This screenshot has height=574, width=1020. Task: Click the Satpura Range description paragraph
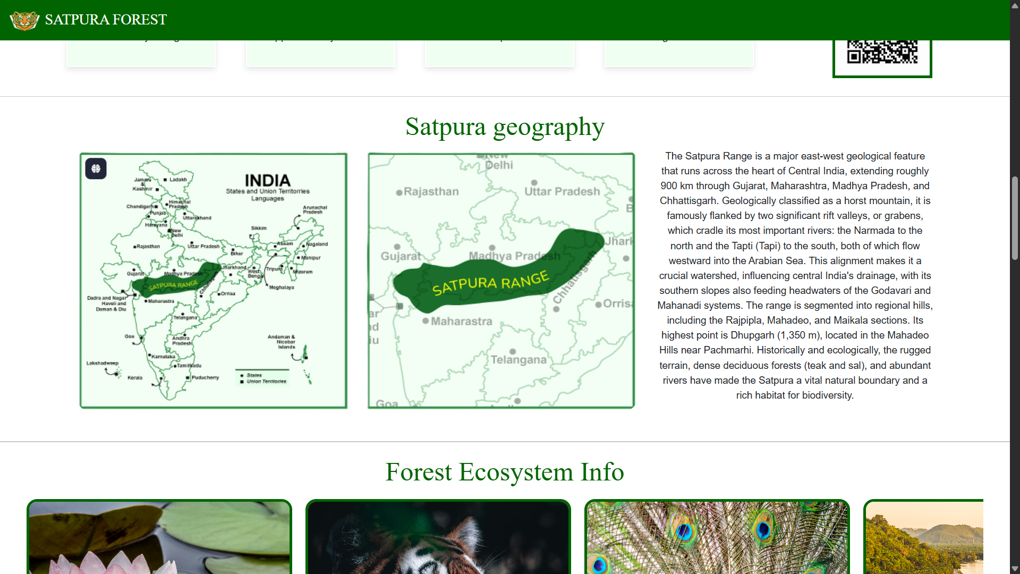(795, 275)
